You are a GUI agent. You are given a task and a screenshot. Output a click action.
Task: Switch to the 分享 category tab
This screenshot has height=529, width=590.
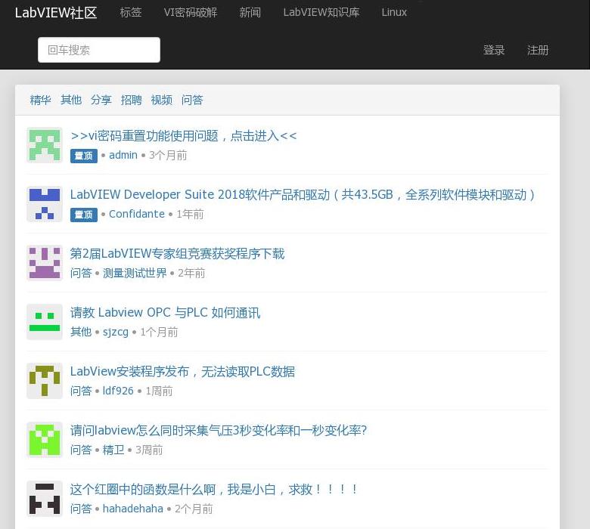[x=101, y=100]
